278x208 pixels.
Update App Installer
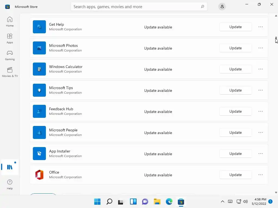click(235, 154)
